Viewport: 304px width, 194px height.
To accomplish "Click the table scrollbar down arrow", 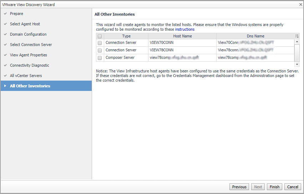I will (x=297, y=64).
